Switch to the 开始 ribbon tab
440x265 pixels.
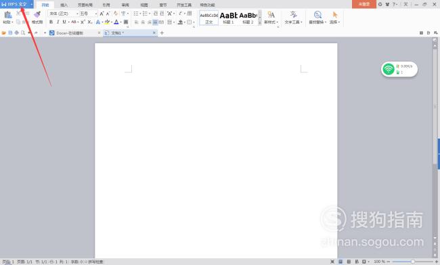coord(45,5)
